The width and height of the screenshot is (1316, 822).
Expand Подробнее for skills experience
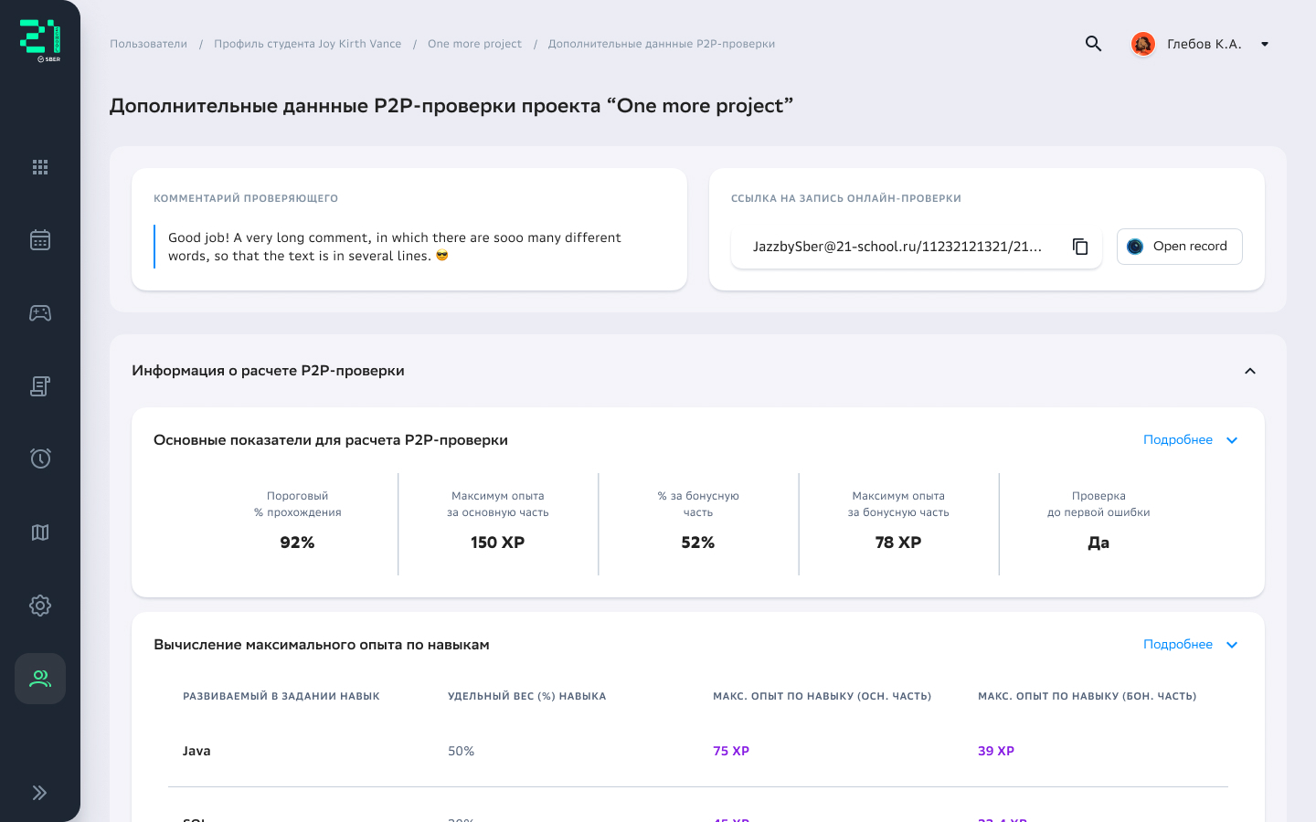tap(1190, 645)
